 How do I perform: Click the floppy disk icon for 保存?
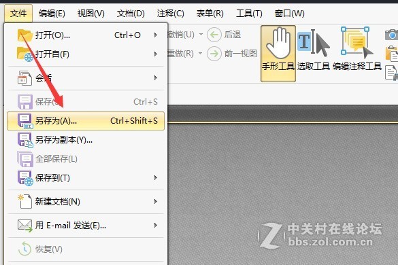click(25, 102)
